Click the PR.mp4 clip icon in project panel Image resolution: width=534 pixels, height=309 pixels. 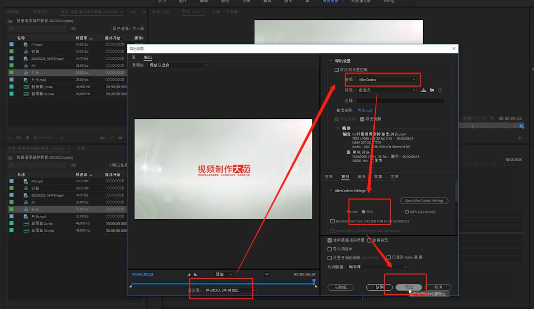pos(26,45)
